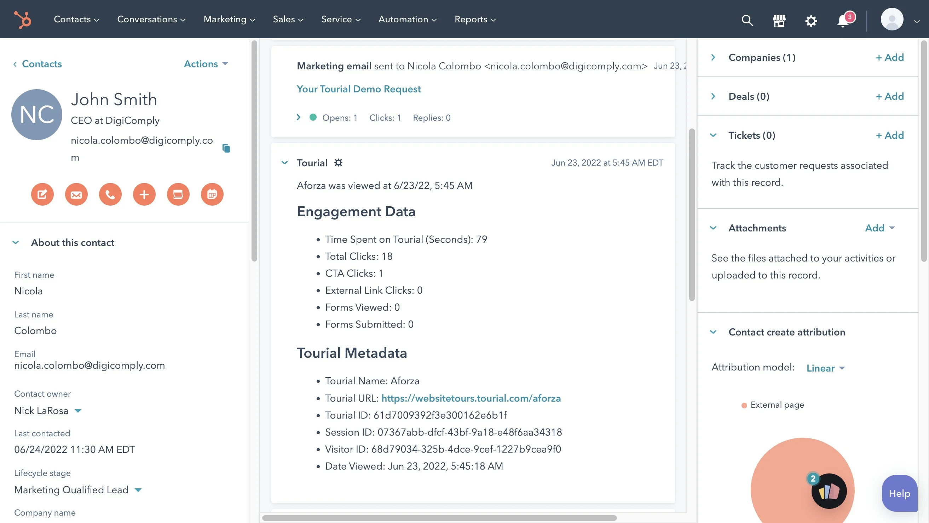Click the attribution pie chart circle
This screenshot has width=929, height=523.
click(x=802, y=481)
